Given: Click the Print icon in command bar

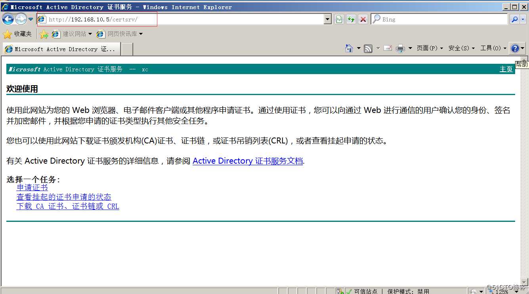Looking at the screenshot, I should 401,48.
